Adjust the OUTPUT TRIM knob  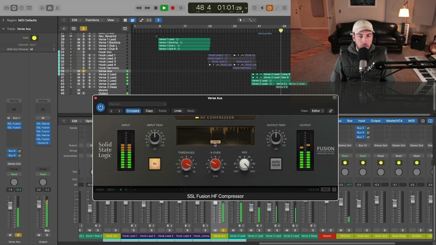coord(276,138)
